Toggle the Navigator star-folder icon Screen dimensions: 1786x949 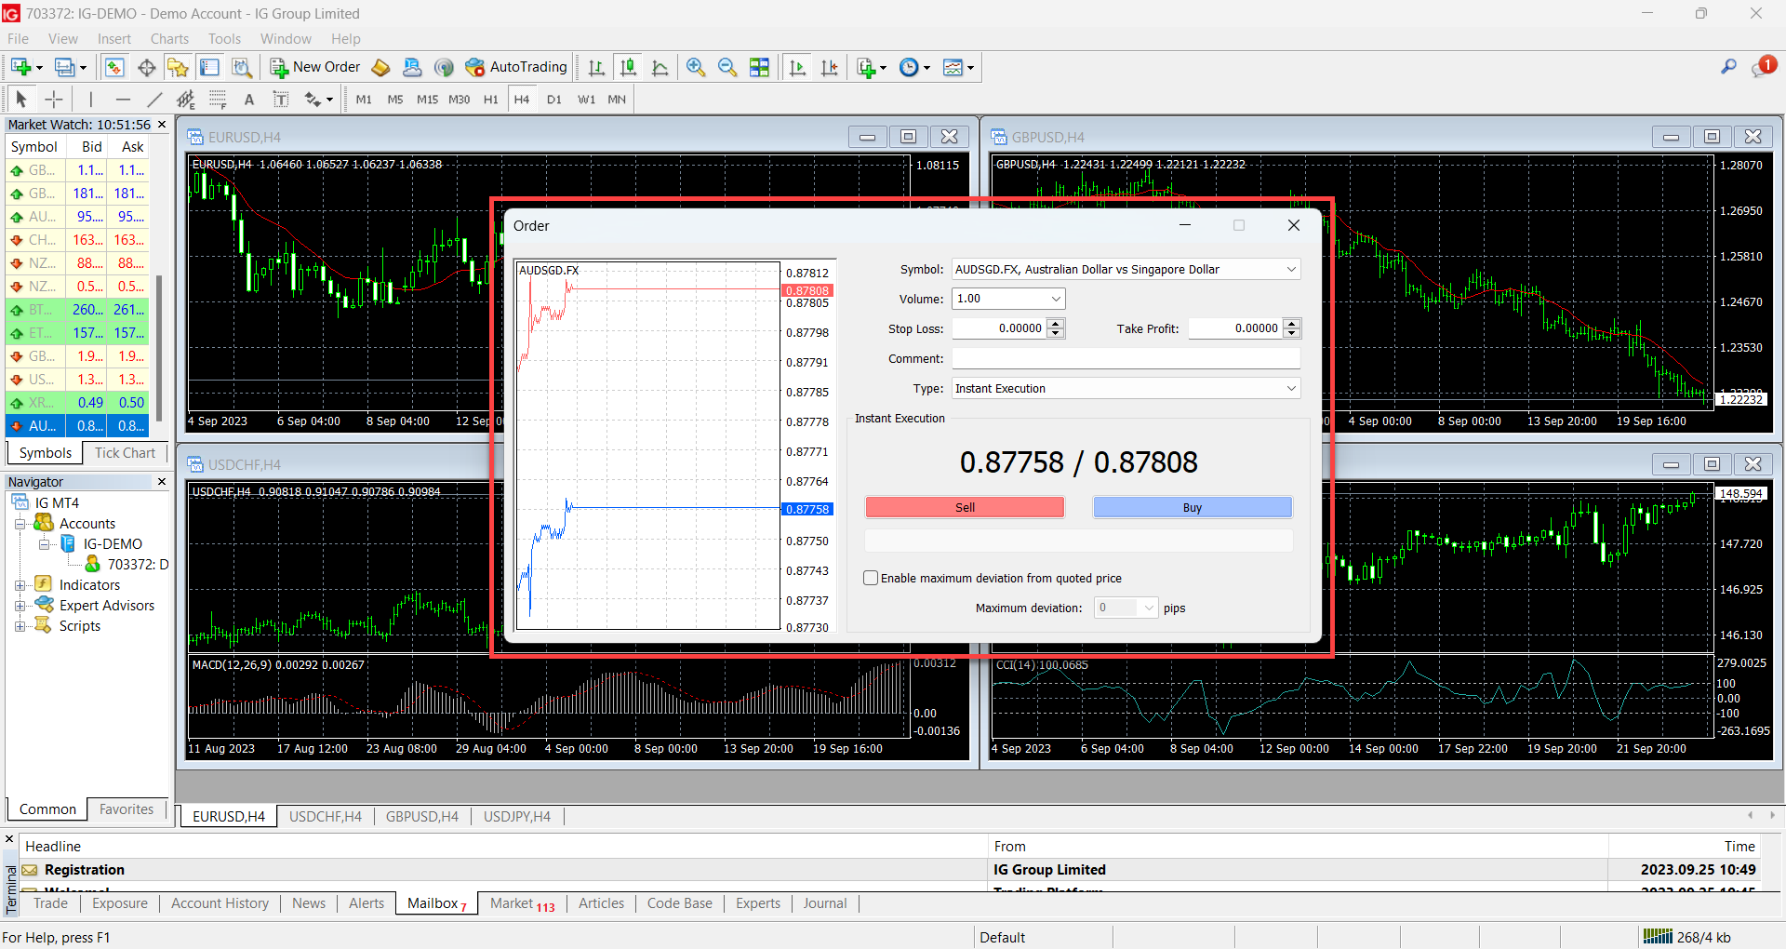[x=178, y=67]
